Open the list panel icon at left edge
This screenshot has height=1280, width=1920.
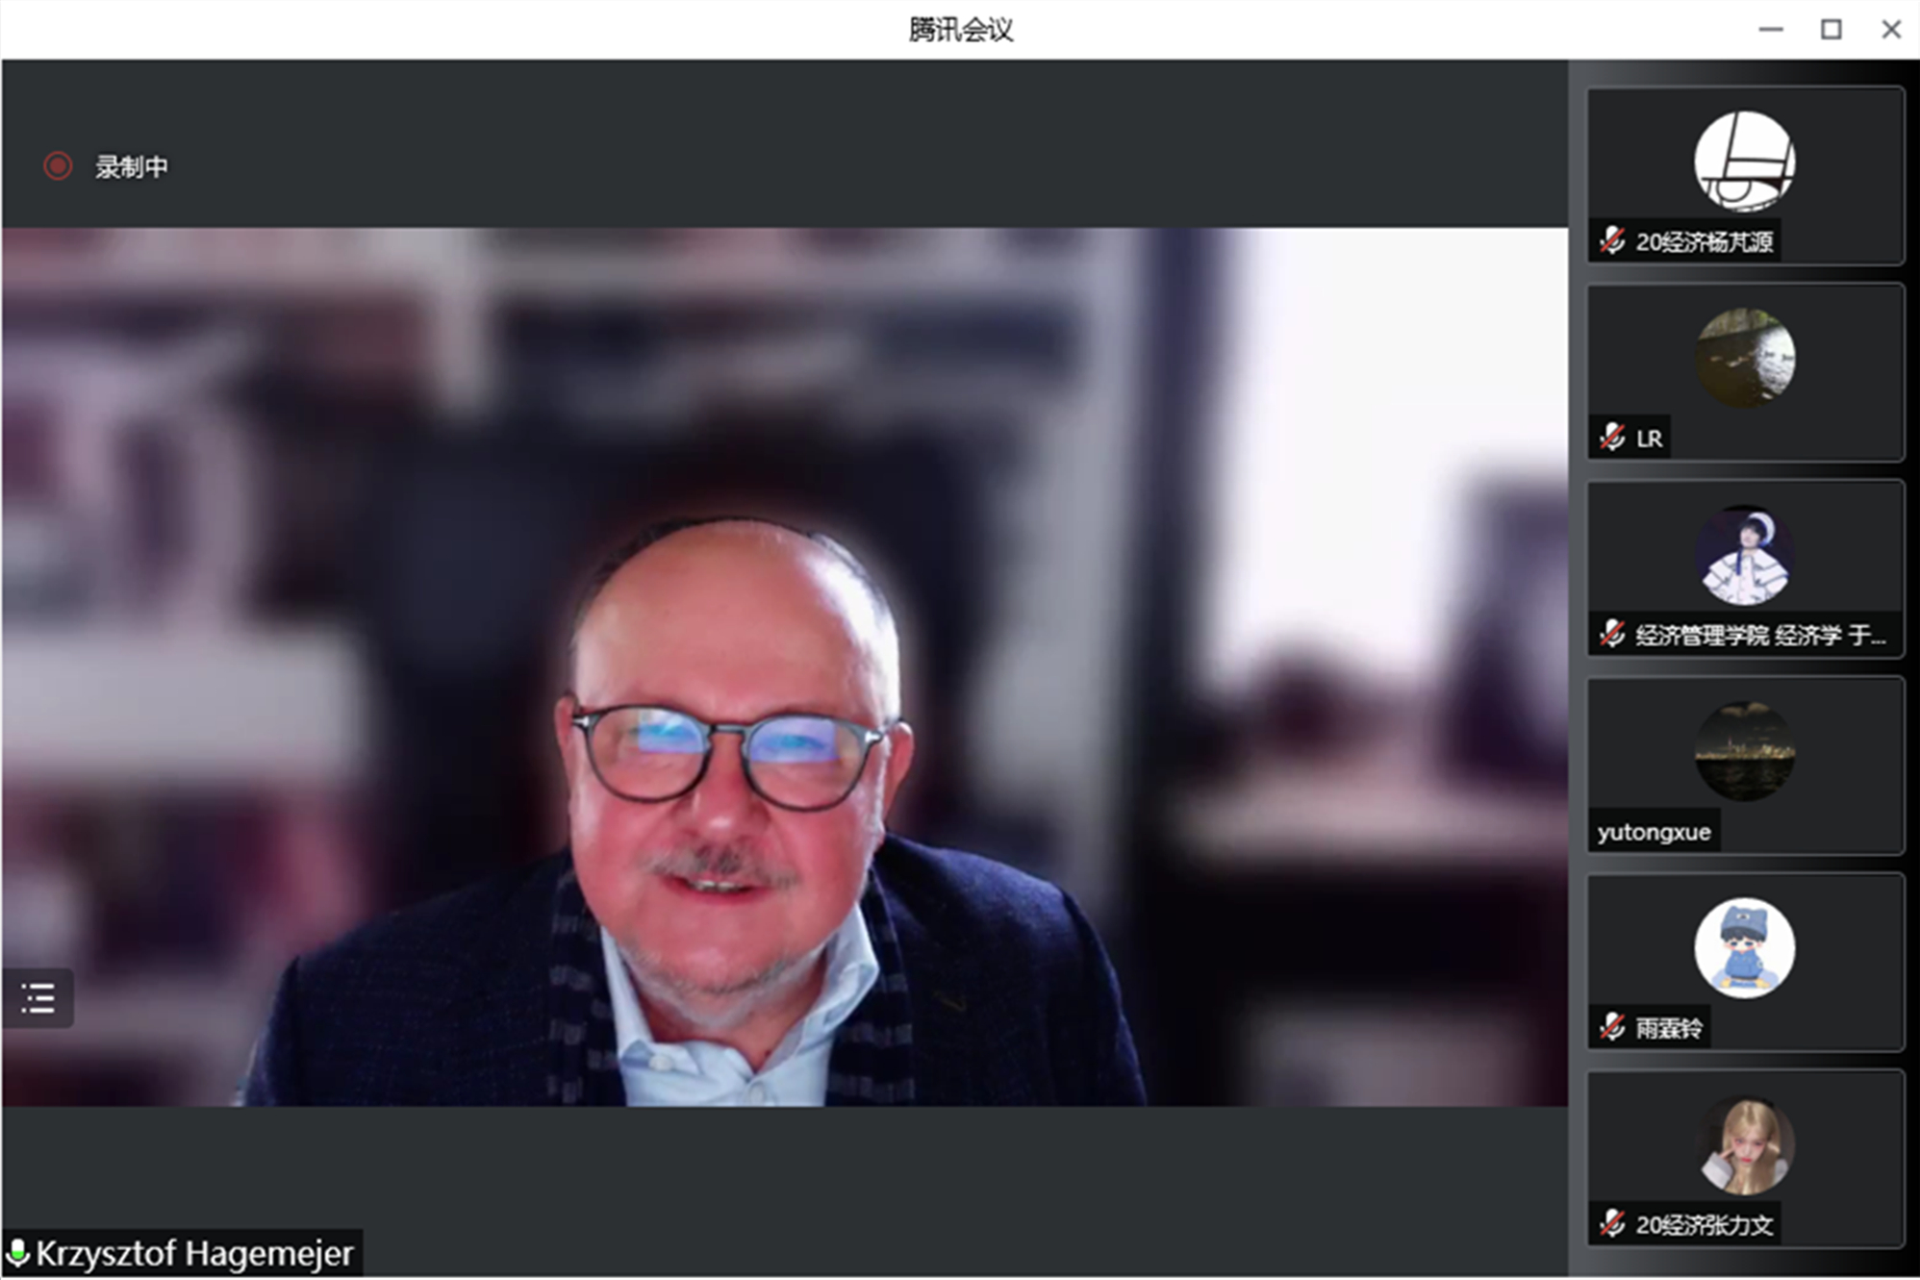pyautogui.click(x=38, y=998)
